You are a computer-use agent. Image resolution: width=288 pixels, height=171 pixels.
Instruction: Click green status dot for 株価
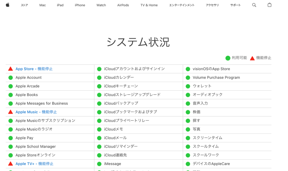coord(188,112)
